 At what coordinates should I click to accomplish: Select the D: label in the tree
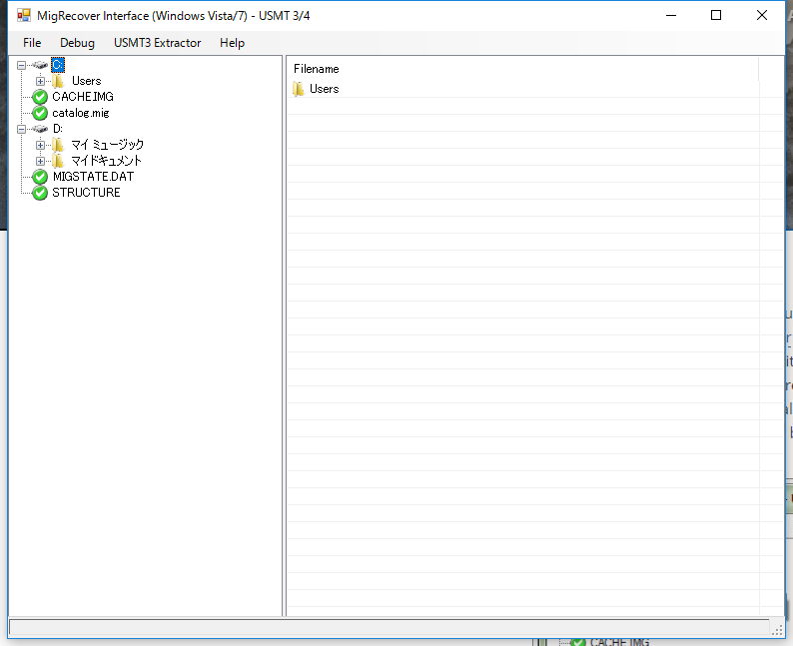pos(58,129)
